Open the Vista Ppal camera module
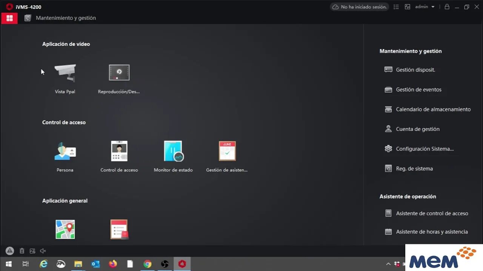Viewport: 483px width, 271px height. pyautogui.click(x=65, y=78)
